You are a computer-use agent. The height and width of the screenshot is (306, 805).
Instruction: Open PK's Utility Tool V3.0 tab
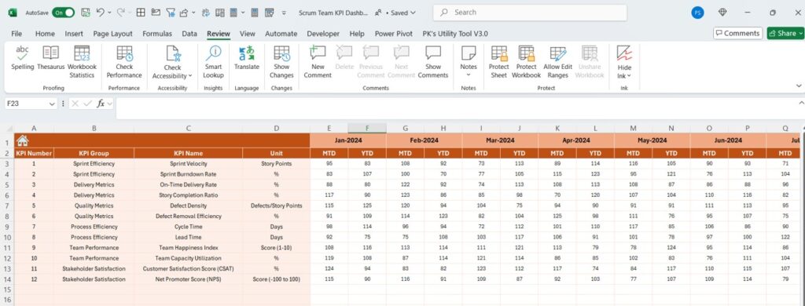coord(455,34)
